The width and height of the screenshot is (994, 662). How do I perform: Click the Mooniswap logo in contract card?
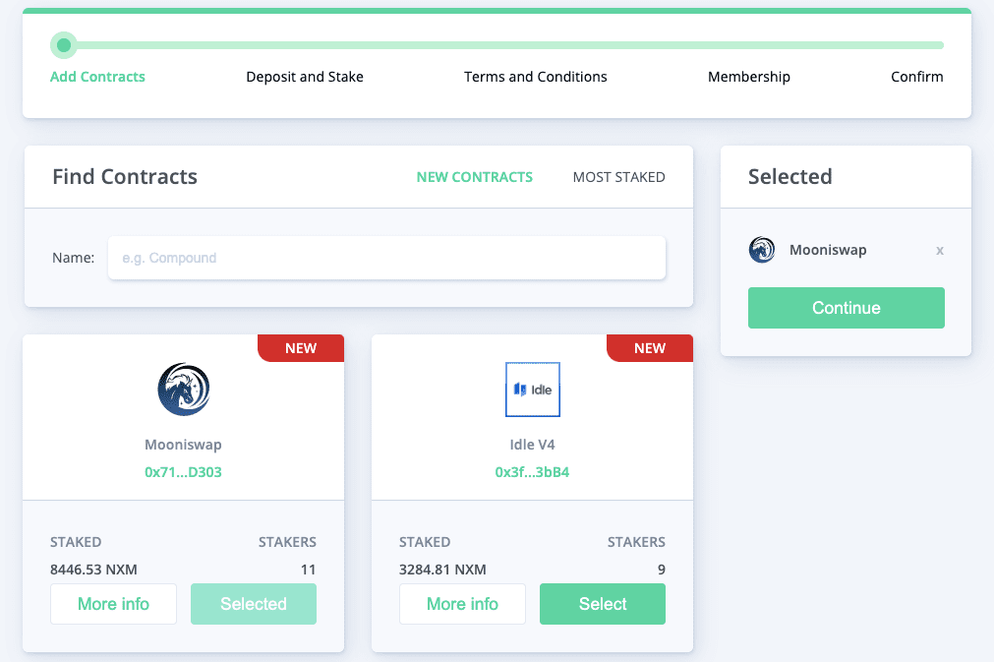tap(183, 390)
